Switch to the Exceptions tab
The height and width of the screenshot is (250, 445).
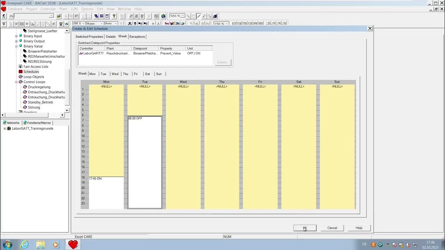tap(137, 36)
